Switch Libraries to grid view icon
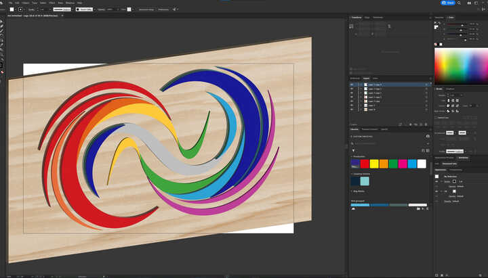Image resolution: width=488 pixels, height=278 pixels. tap(428, 150)
